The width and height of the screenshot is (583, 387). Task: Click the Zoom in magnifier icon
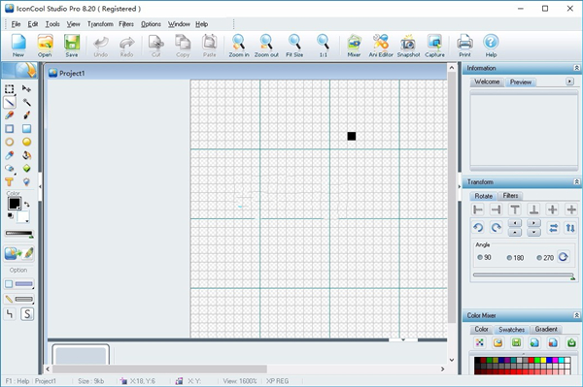point(239,46)
